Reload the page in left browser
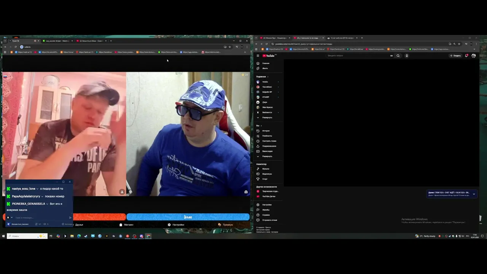487x274 pixels. point(16,47)
